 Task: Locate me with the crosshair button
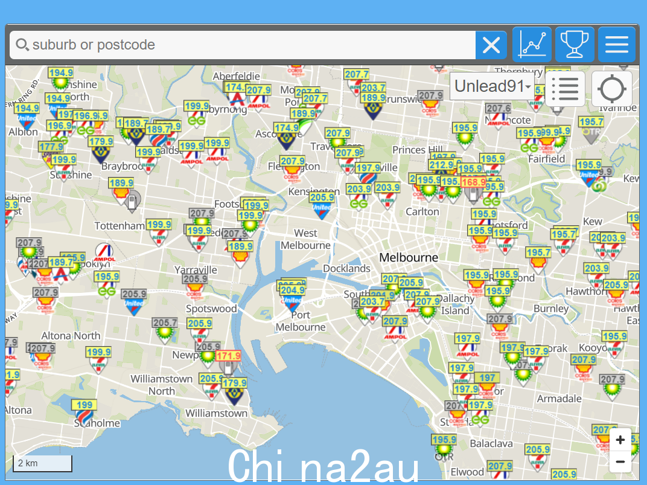[612, 89]
